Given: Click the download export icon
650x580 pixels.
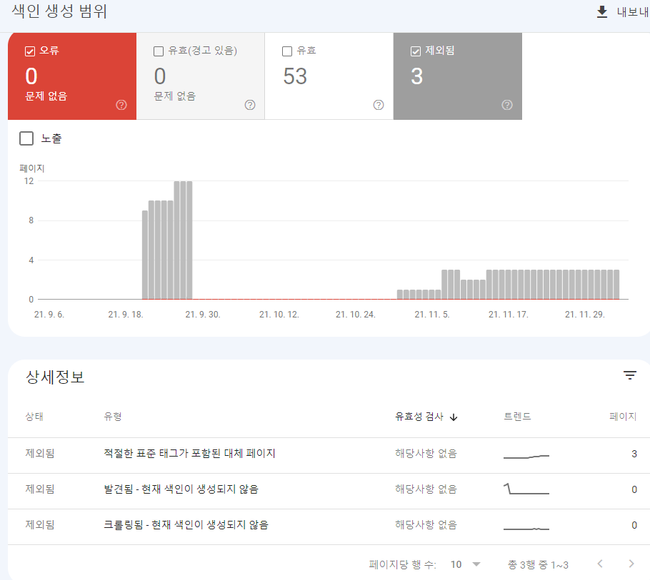Looking at the screenshot, I should coord(602,12).
